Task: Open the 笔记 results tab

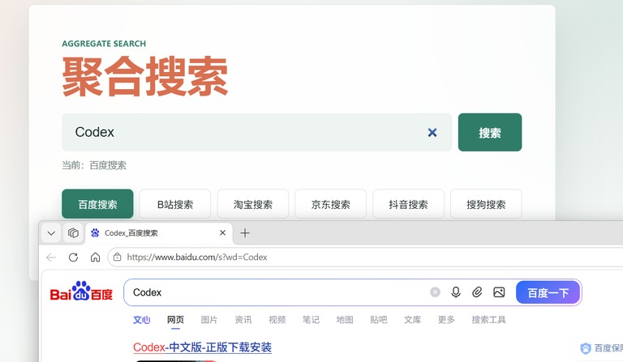Action: [311, 320]
